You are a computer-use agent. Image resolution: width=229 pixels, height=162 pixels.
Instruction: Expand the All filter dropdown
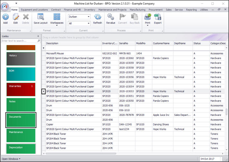(x=88, y=23)
